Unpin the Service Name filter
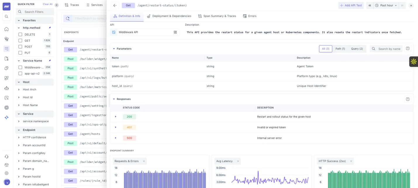The image size is (418, 188). (50, 61)
